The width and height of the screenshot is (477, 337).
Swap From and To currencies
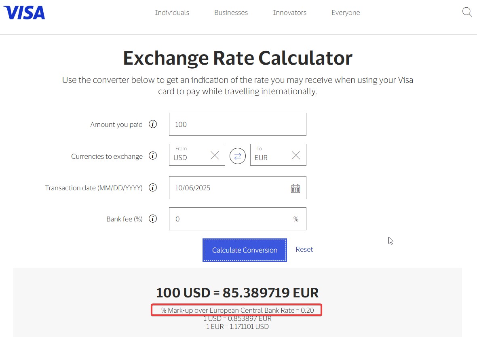[x=238, y=156]
